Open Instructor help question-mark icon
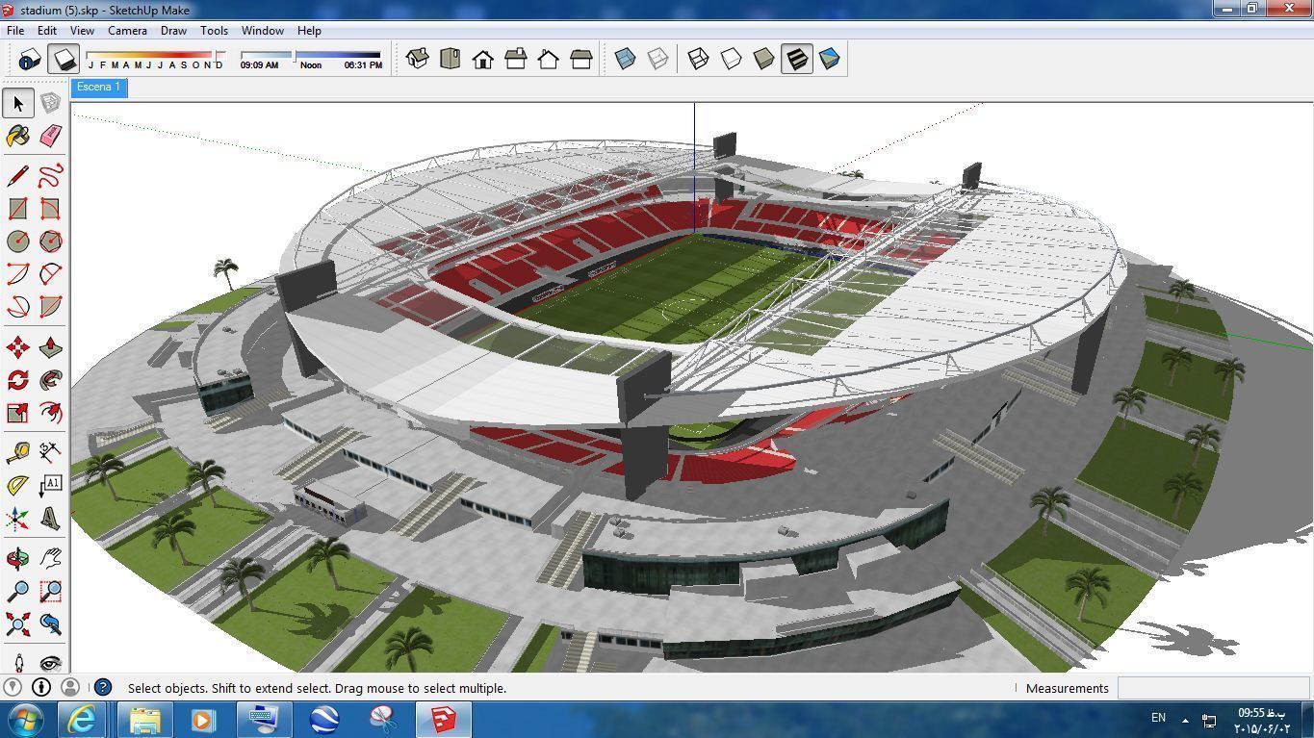The height and width of the screenshot is (738, 1314). tap(102, 688)
